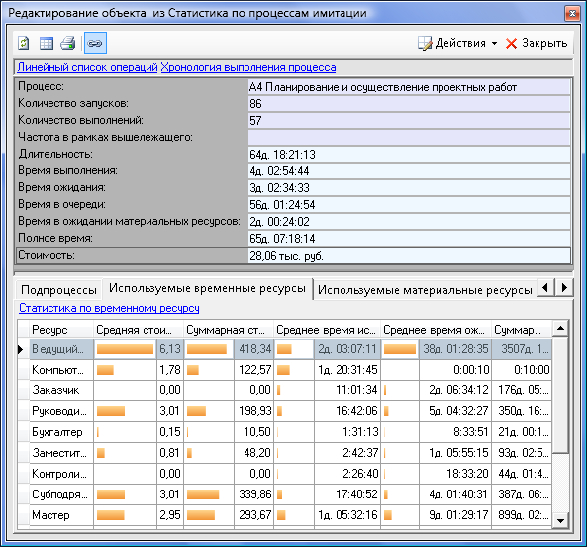
Task: Open Хронология выполнения процесса link
Action: (248, 67)
